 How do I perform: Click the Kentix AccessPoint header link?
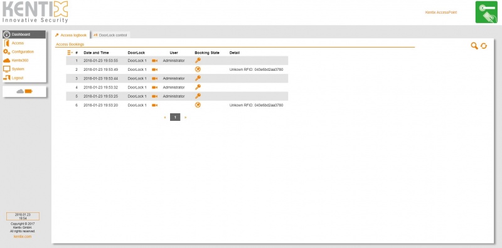(441, 13)
